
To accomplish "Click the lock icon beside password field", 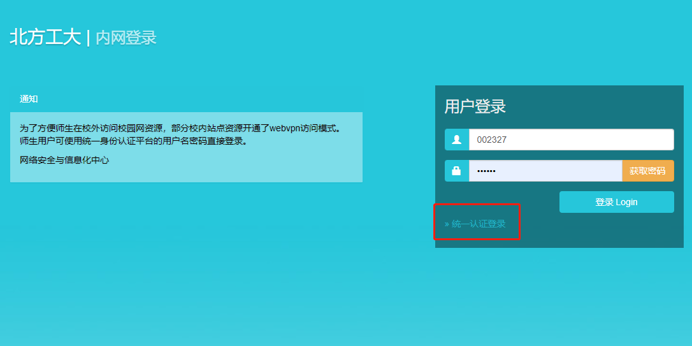I will pyautogui.click(x=456, y=171).
